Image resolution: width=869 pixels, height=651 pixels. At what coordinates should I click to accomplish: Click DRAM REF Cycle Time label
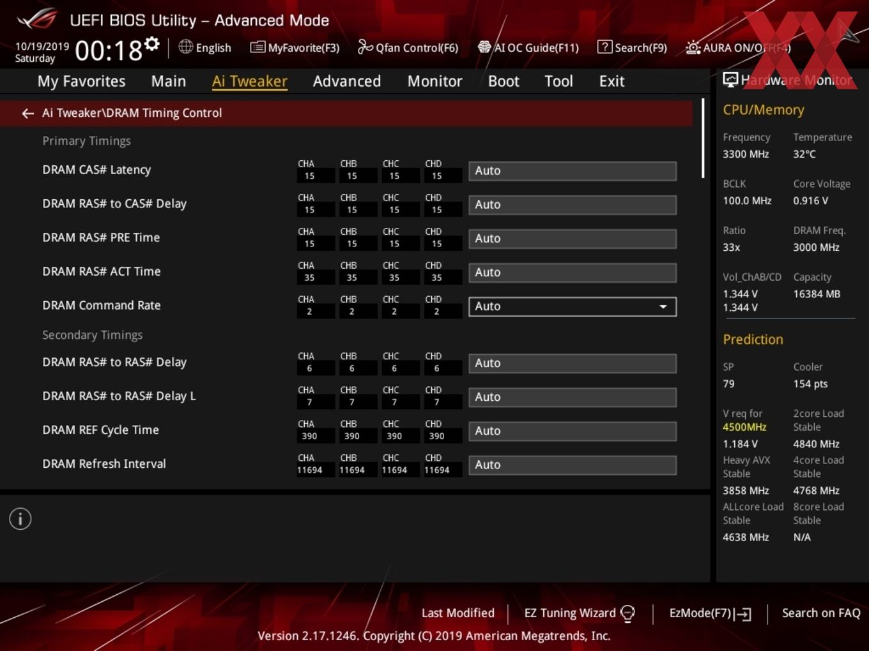(100, 430)
